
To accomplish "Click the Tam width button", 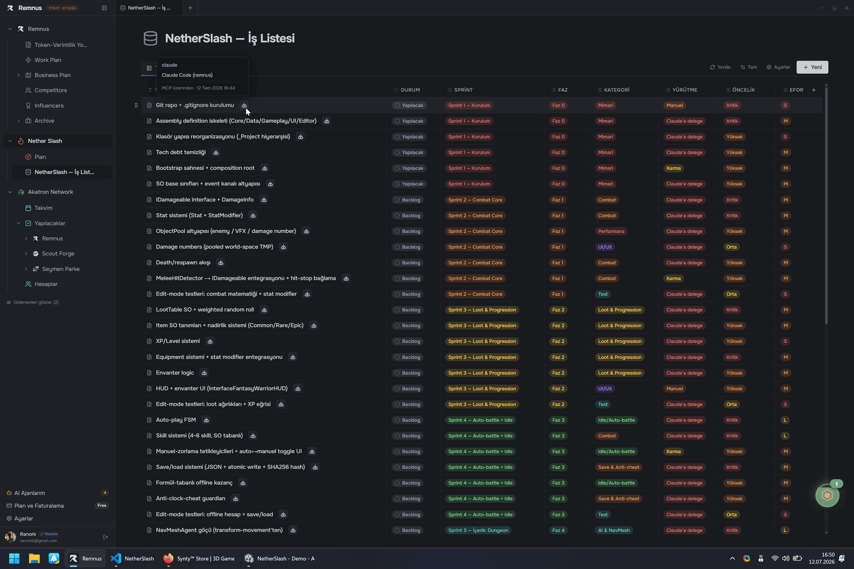I will click(749, 67).
